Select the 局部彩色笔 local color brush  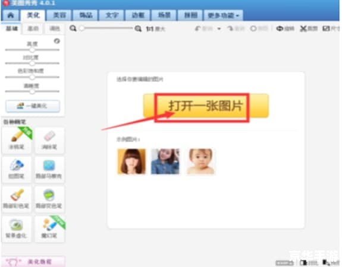point(17,199)
